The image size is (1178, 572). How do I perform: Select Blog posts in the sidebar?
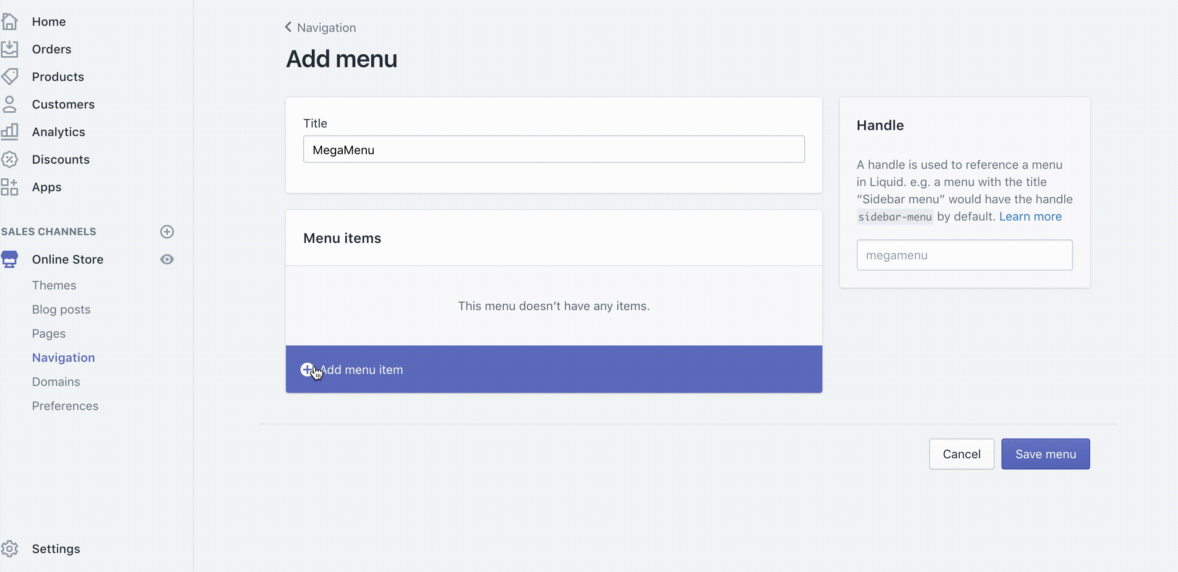click(x=61, y=309)
